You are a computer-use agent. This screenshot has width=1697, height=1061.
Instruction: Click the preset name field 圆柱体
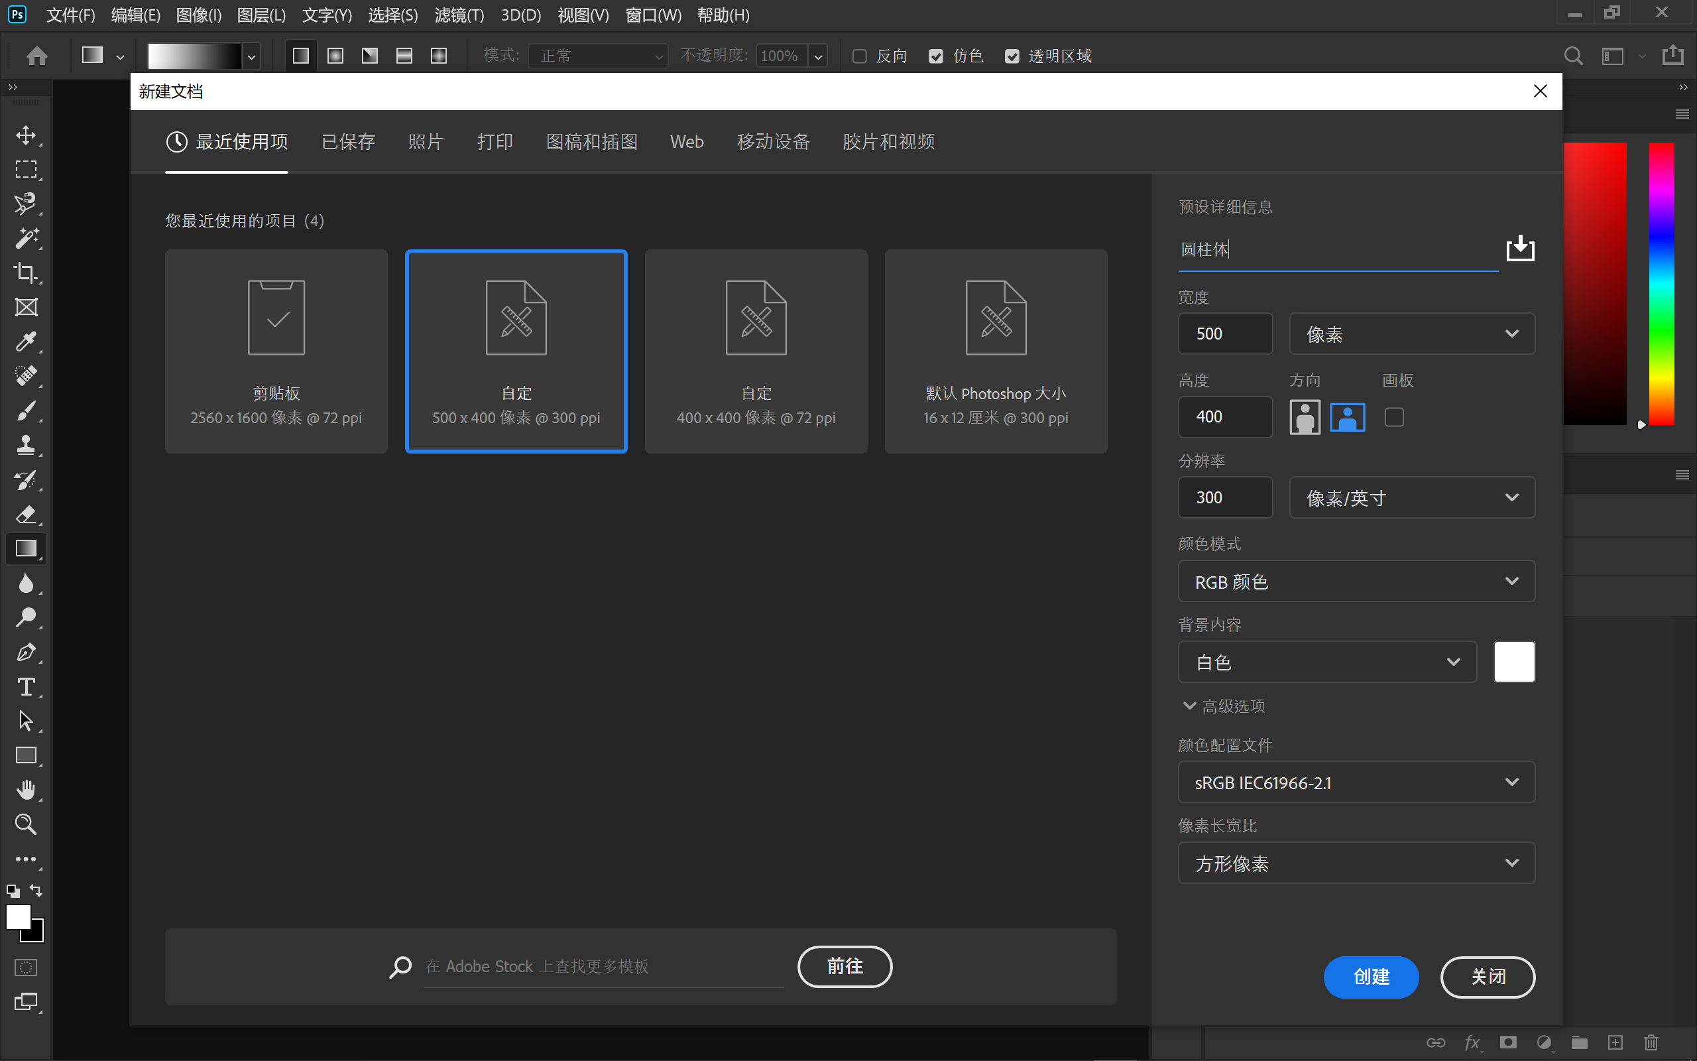[x=1338, y=250]
